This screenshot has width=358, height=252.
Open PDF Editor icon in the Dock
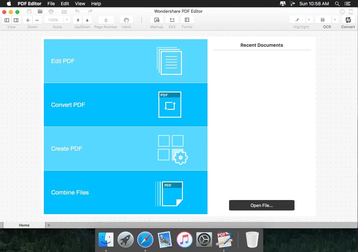pos(224,240)
